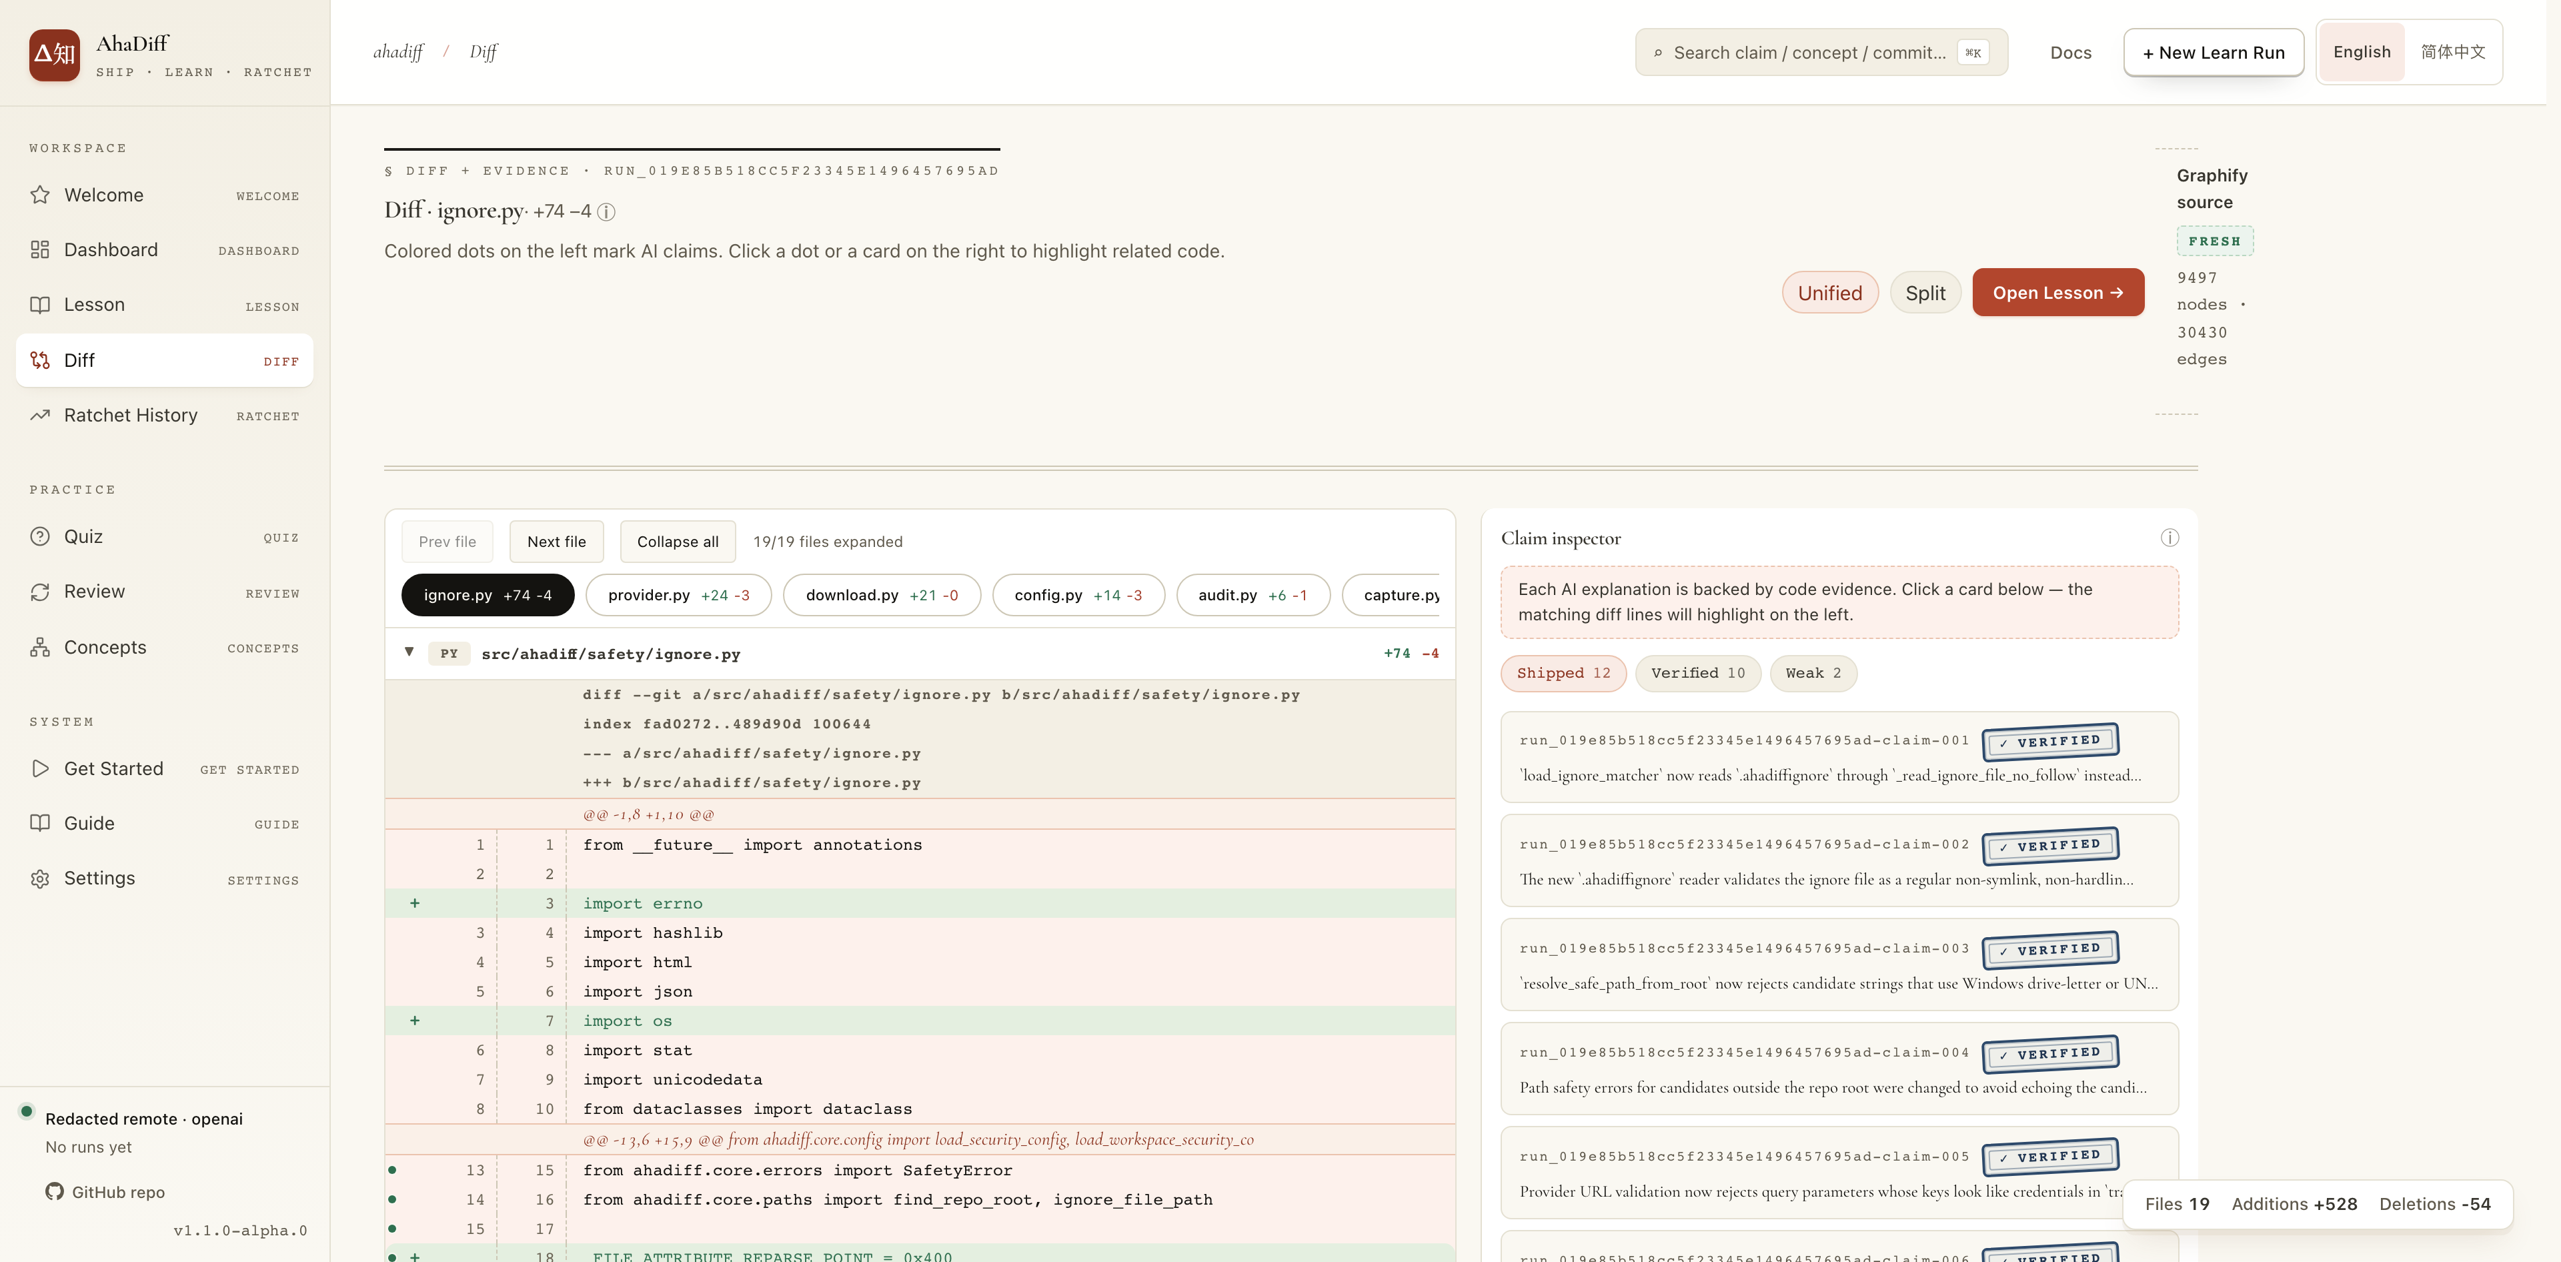Select the ignore.py file tab

tap(487, 595)
